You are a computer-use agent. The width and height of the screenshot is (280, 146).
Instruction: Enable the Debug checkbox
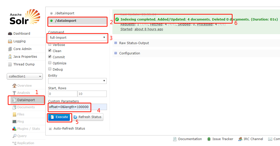(x=50, y=69)
